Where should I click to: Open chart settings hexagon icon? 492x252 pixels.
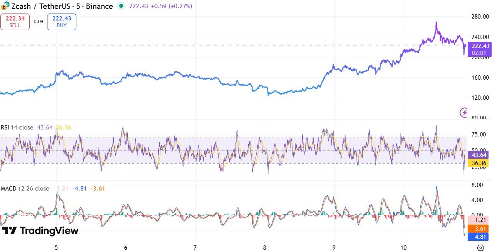pyautogui.click(x=480, y=247)
